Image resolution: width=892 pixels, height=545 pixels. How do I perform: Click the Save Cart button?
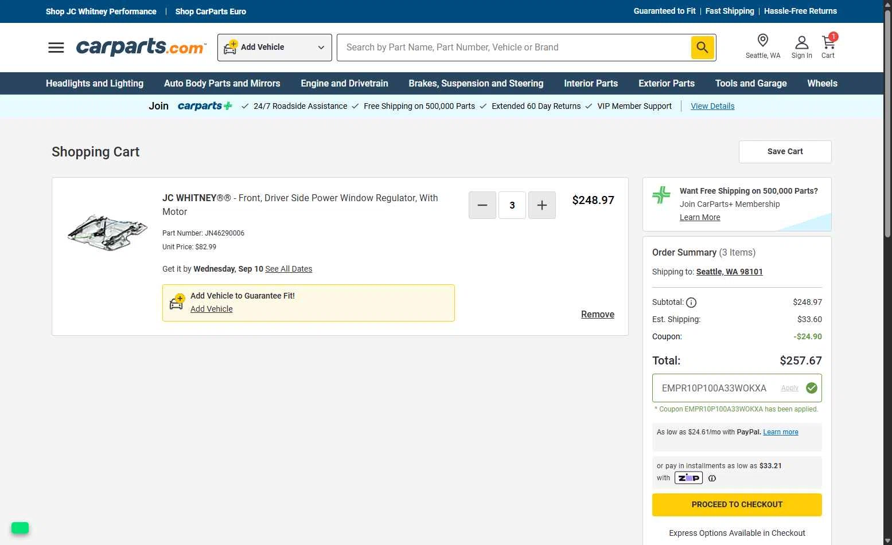pos(785,152)
